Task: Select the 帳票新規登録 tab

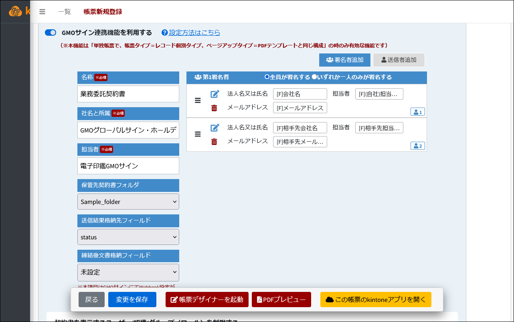Action: point(103,12)
